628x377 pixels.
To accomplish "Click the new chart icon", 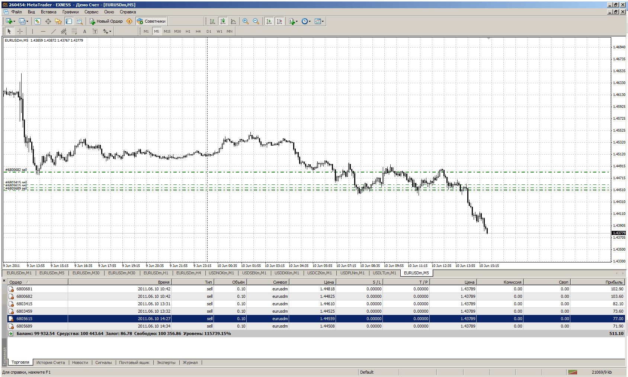I will click(x=9, y=21).
